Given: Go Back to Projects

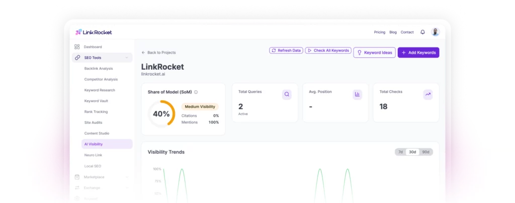Looking at the screenshot, I should click(x=158, y=53).
